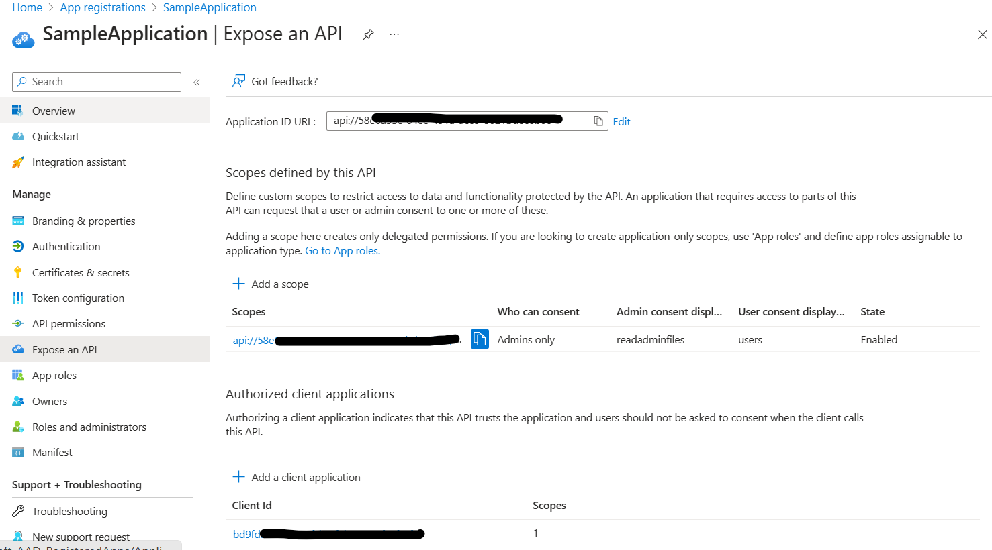Click the Certificates & secrets key icon
Image resolution: width=992 pixels, height=550 pixels.
click(x=18, y=273)
